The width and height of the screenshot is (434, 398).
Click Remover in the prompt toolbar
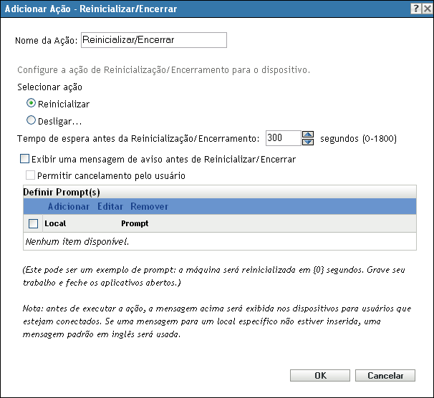149,207
